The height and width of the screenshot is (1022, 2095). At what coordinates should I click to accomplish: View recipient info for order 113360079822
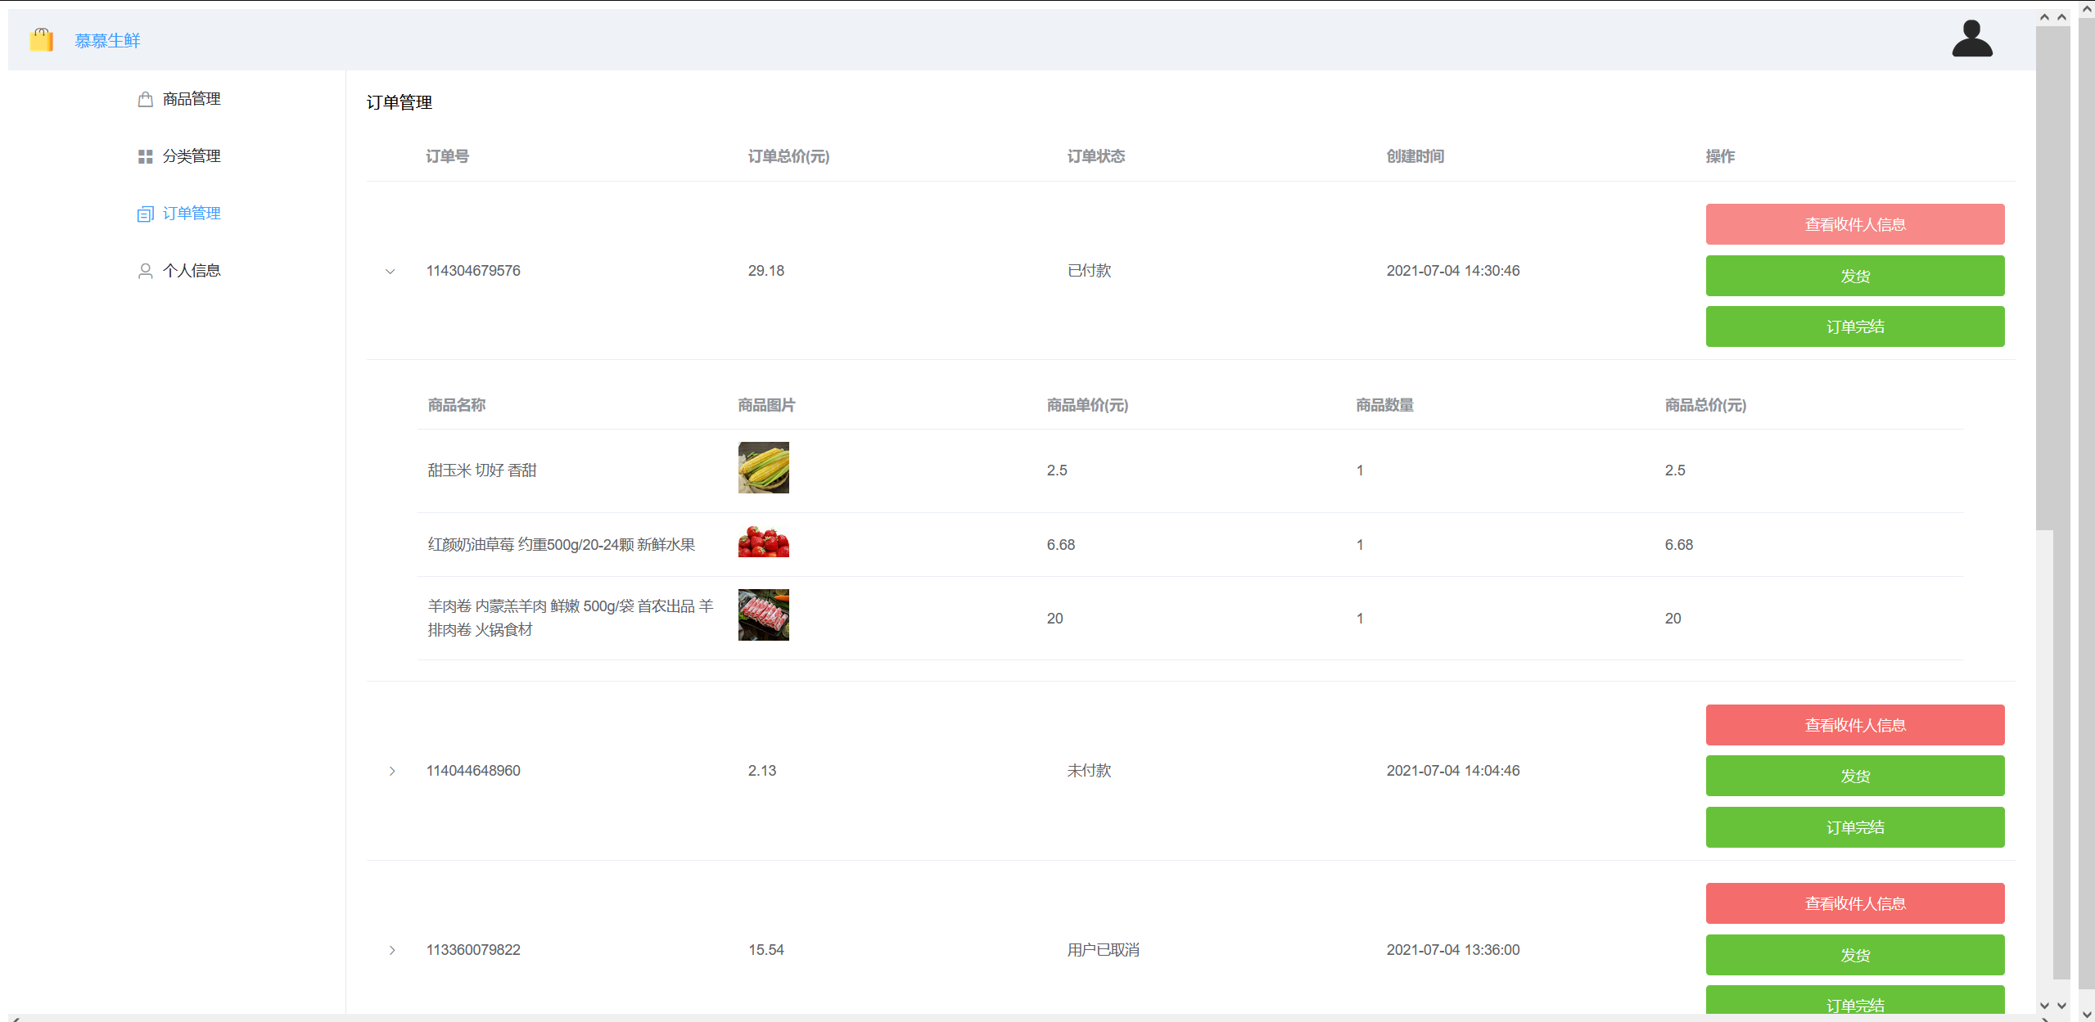click(x=1855, y=903)
